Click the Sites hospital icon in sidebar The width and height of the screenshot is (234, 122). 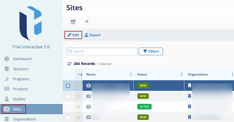(7, 109)
